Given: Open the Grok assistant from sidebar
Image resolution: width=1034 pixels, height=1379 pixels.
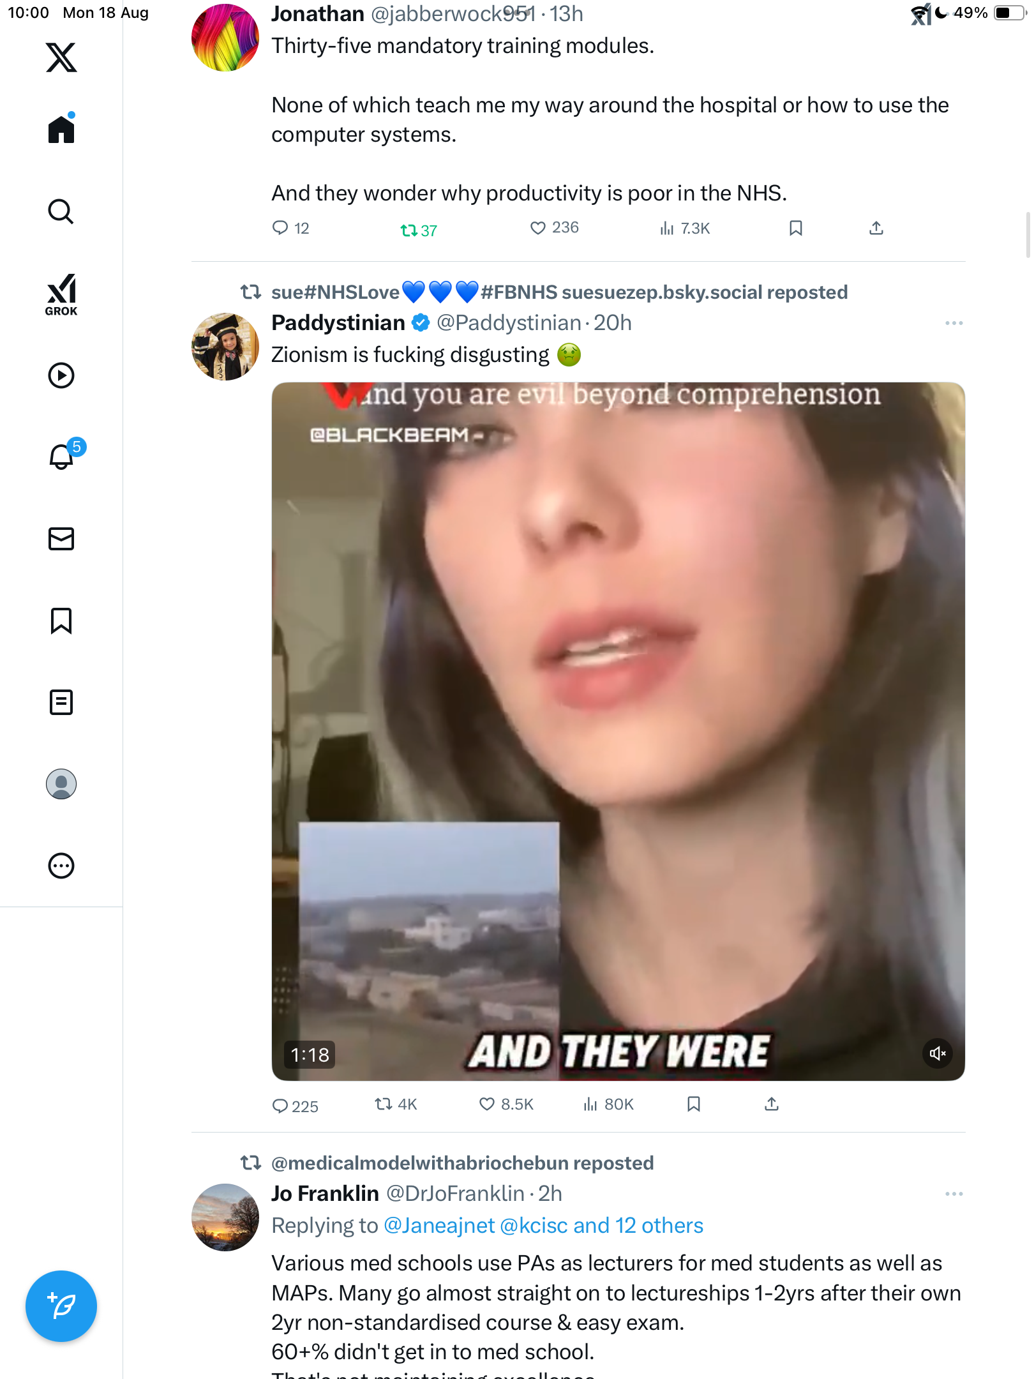Looking at the screenshot, I should 61,294.
